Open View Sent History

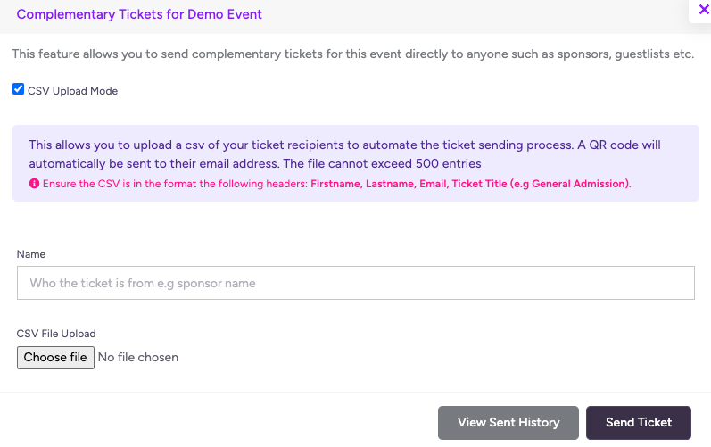pyautogui.click(x=508, y=423)
